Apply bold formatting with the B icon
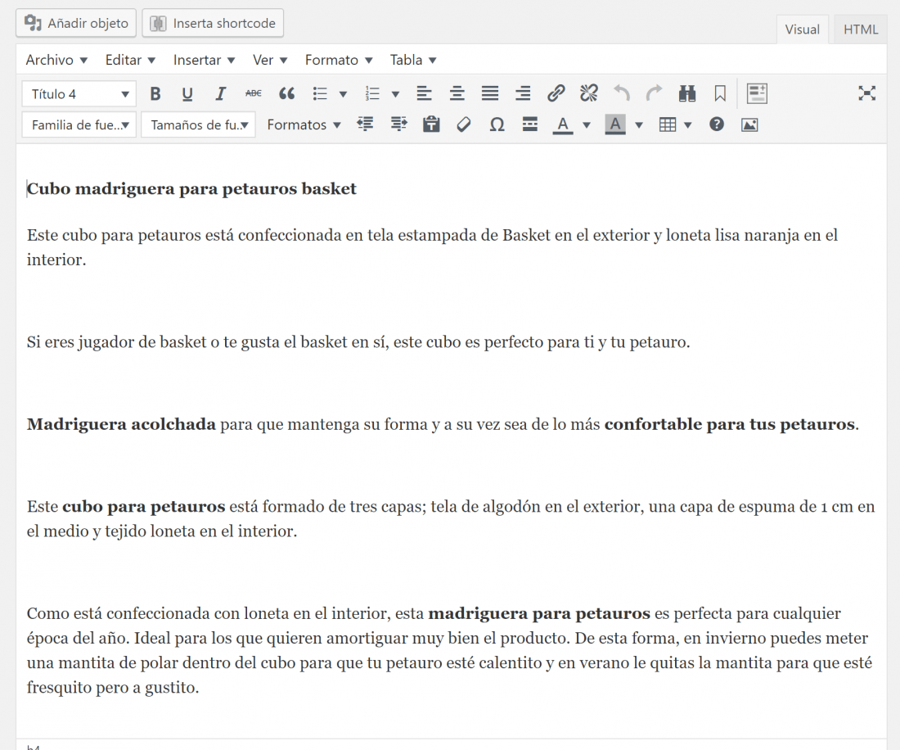This screenshot has height=750, width=900. pos(155,93)
